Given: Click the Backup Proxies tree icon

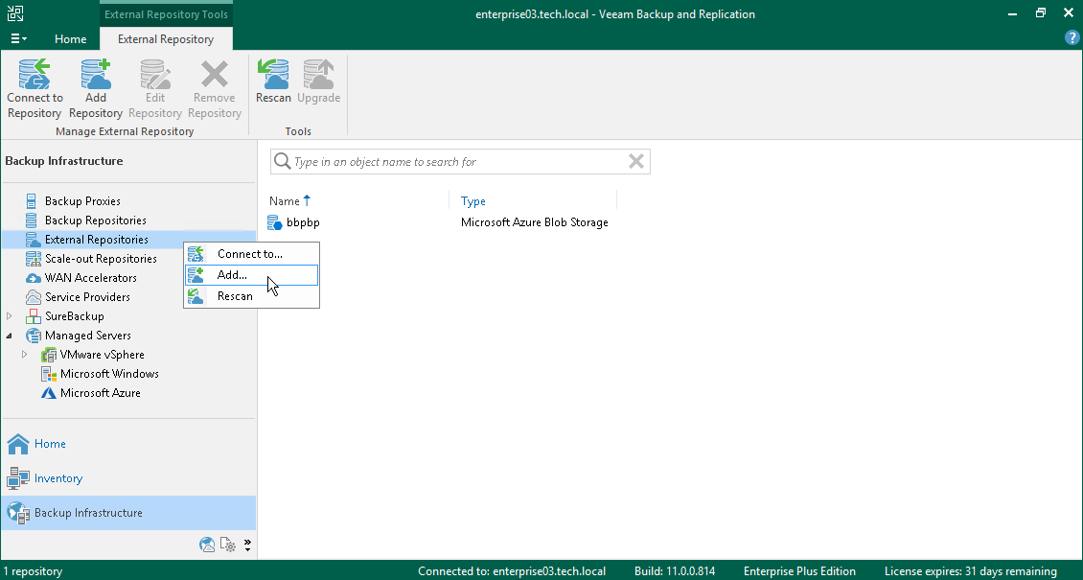Looking at the screenshot, I should pyautogui.click(x=31, y=201).
